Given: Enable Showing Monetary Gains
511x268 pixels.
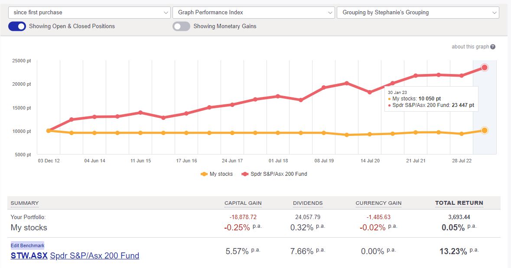Looking at the screenshot, I should click(x=180, y=26).
